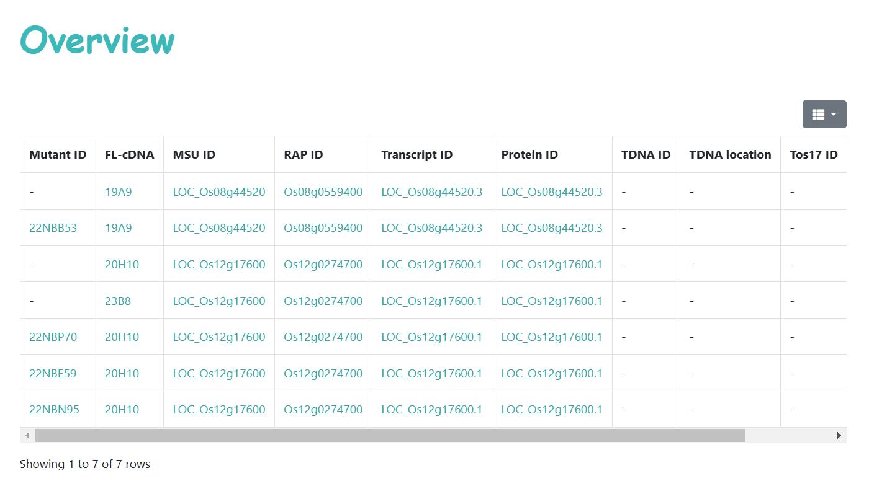Open transcript LOC_Os08g44520.3 in 22NBB53 row
869x481 pixels.
click(432, 228)
